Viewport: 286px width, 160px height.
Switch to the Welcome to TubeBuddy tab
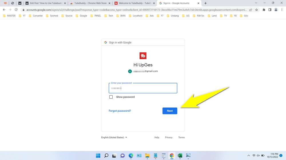point(135,3)
